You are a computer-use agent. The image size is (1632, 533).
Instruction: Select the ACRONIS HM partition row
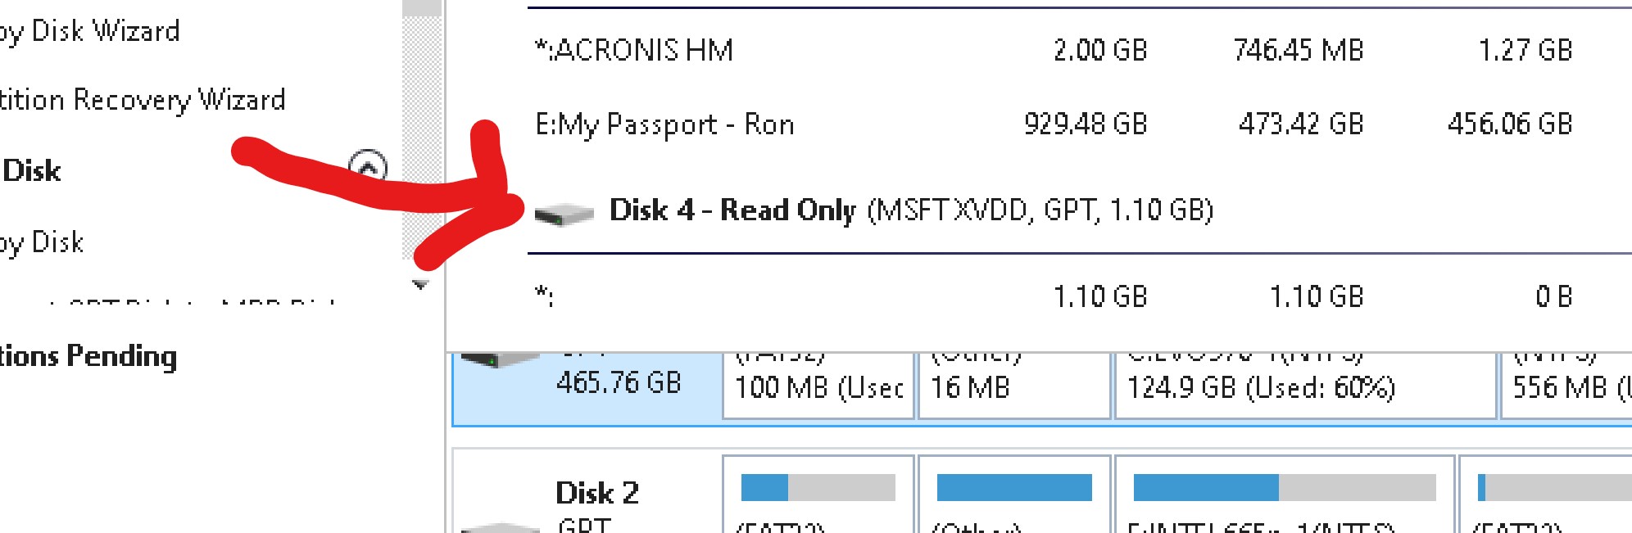point(634,50)
